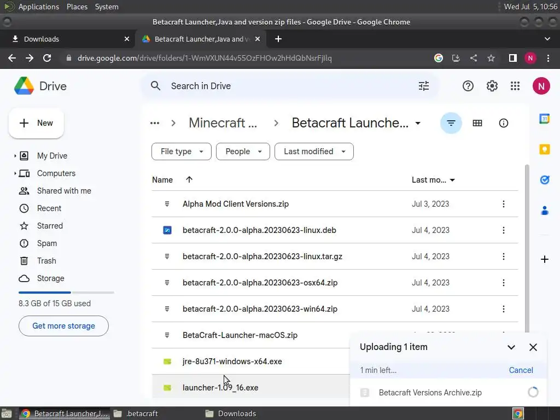Image resolution: width=560 pixels, height=420 pixels.
Task: Open Betacraft Launcher folder dropdown arrow
Action: pyautogui.click(x=417, y=123)
